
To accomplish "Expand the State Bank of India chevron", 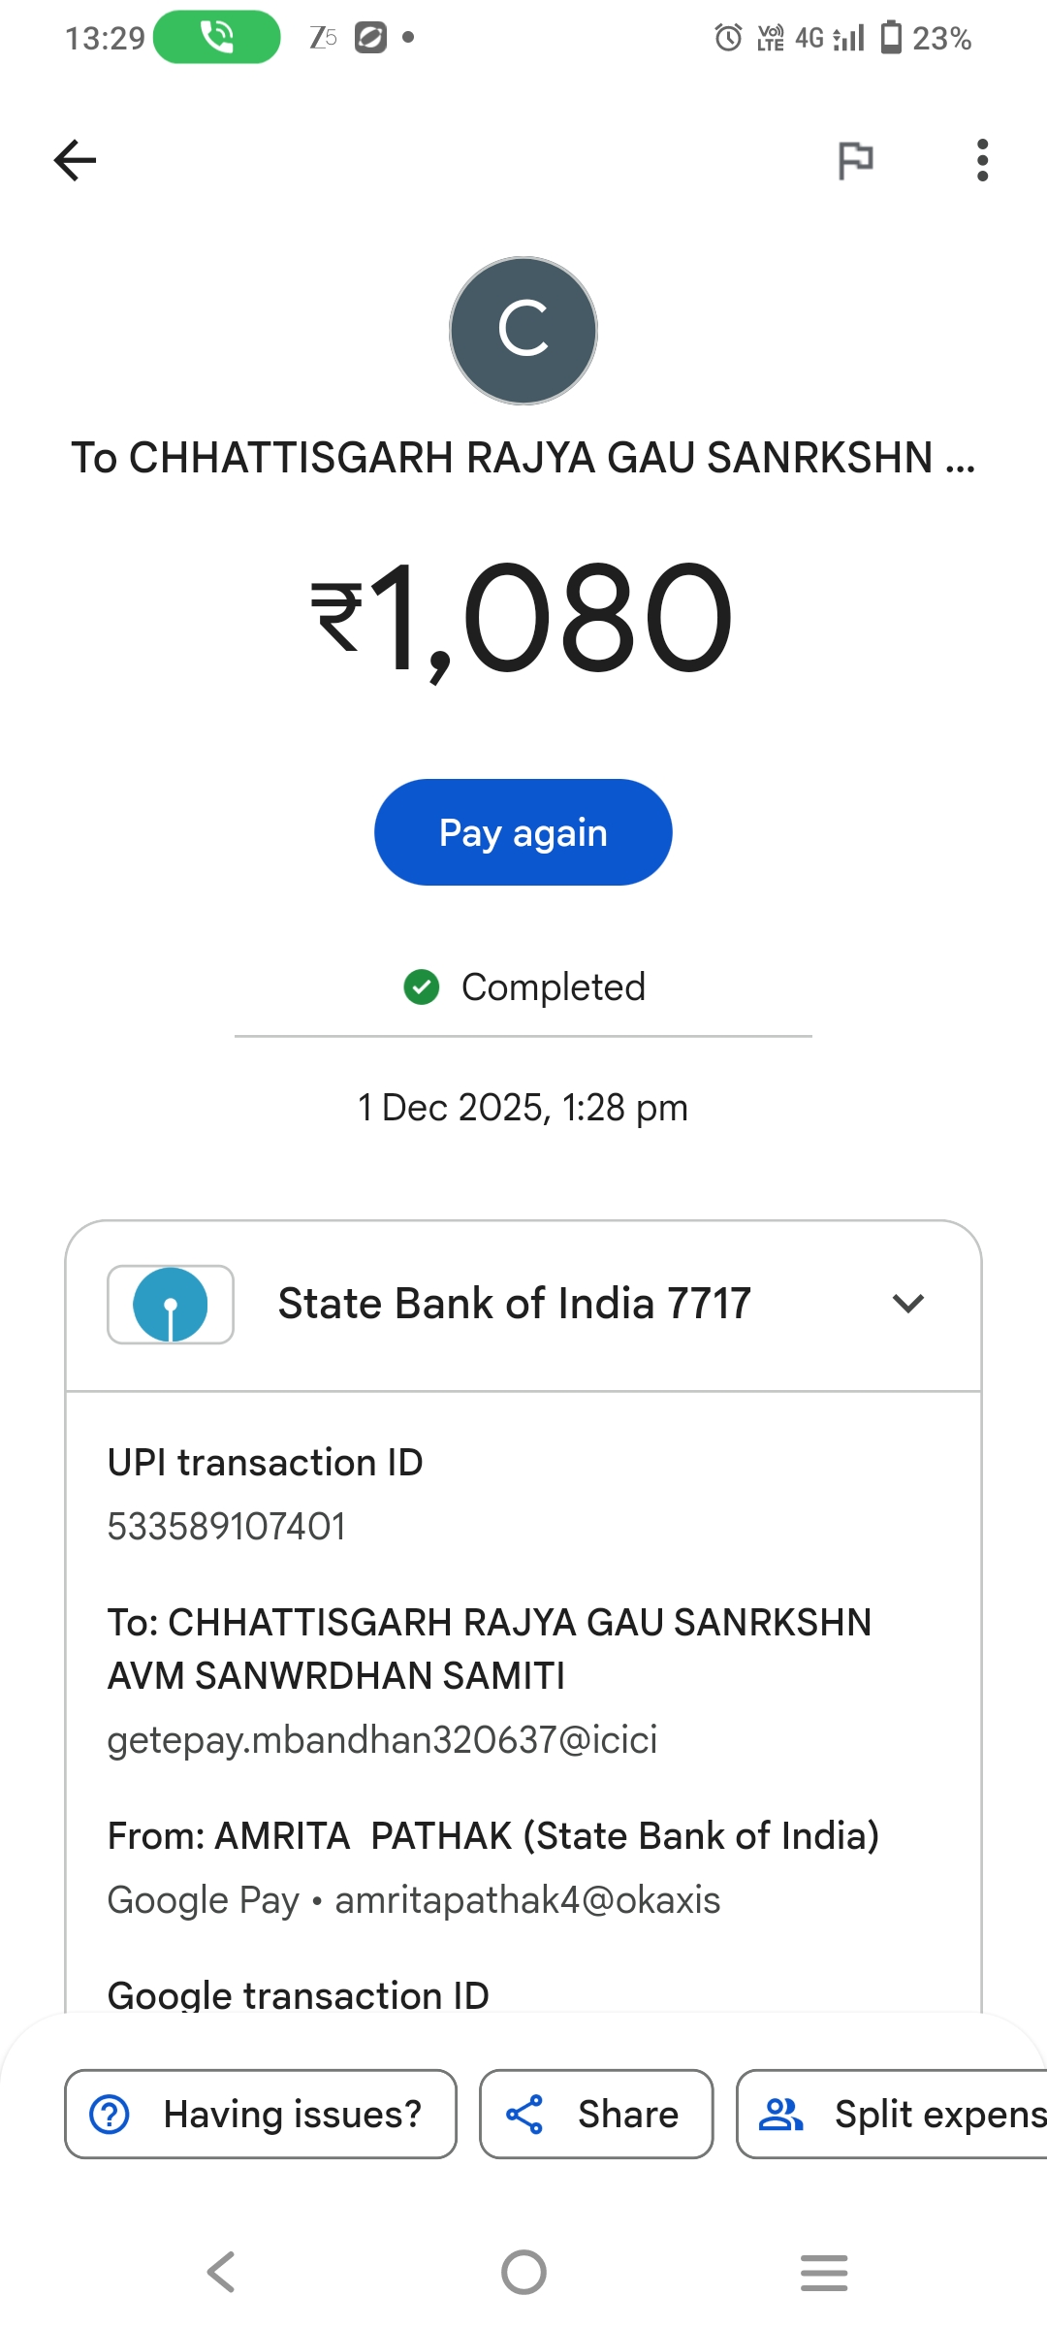I will coord(907,1304).
